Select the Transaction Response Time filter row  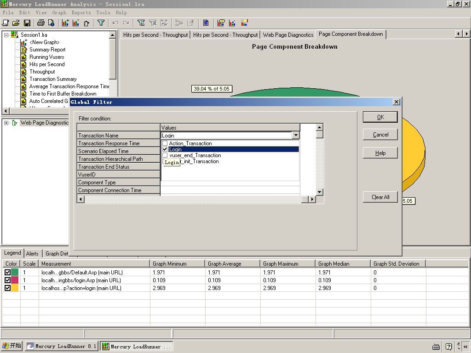coord(119,143)
